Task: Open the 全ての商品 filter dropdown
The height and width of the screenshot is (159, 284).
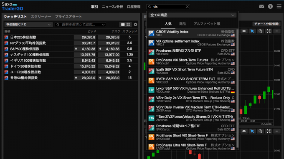Action: [193, 15]
